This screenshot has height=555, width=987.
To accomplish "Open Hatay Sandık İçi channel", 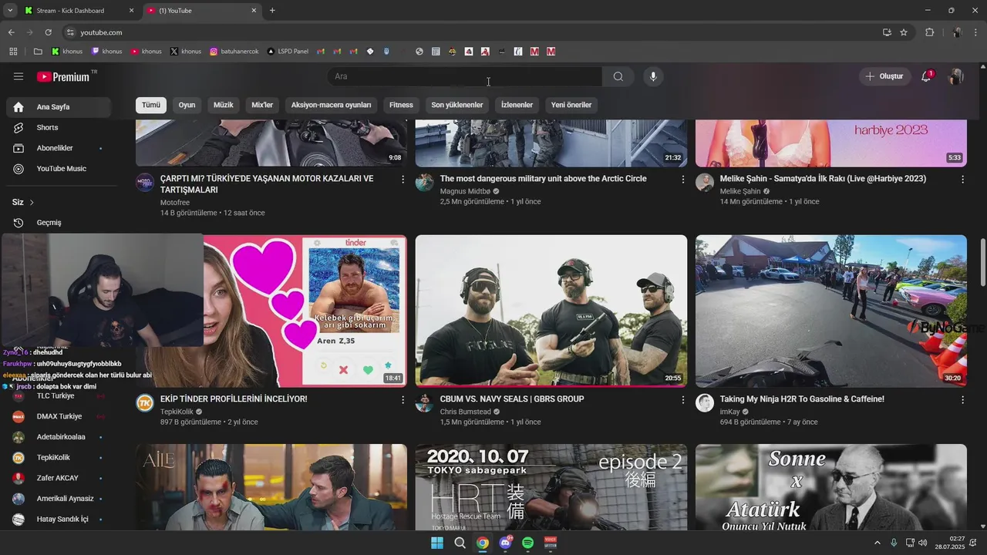I will click(57, 520).
